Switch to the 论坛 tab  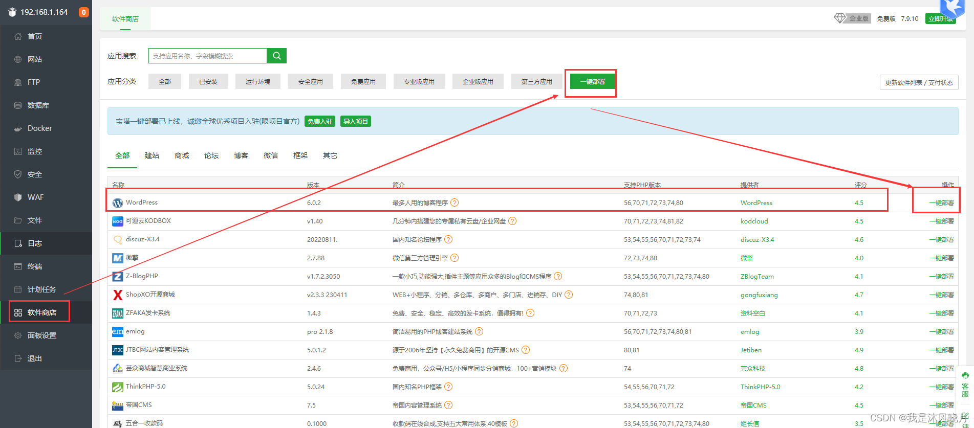click(x=211, y=155)
